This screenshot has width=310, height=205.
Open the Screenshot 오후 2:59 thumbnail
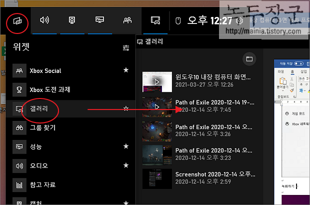click(x=157, y=178)
